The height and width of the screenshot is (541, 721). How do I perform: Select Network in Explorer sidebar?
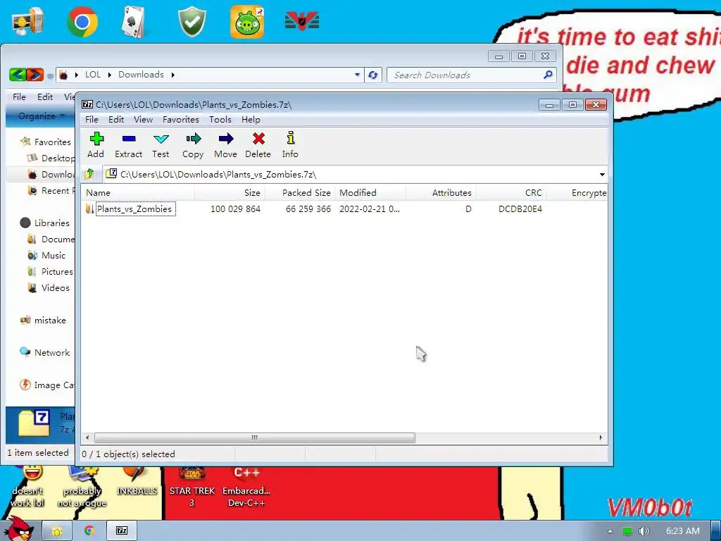pos(44,352)
